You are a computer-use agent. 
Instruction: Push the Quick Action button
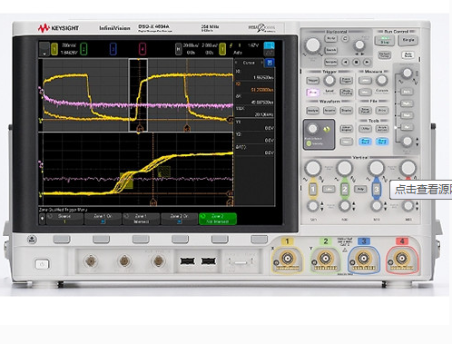pyautogui.click(x=382, y=129)
